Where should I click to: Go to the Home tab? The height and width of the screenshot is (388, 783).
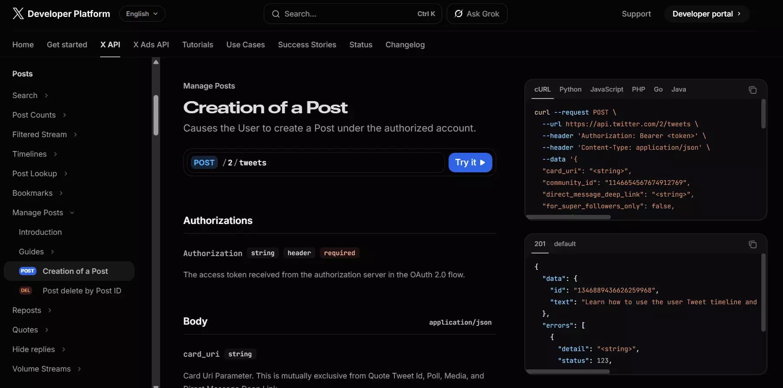23,45
